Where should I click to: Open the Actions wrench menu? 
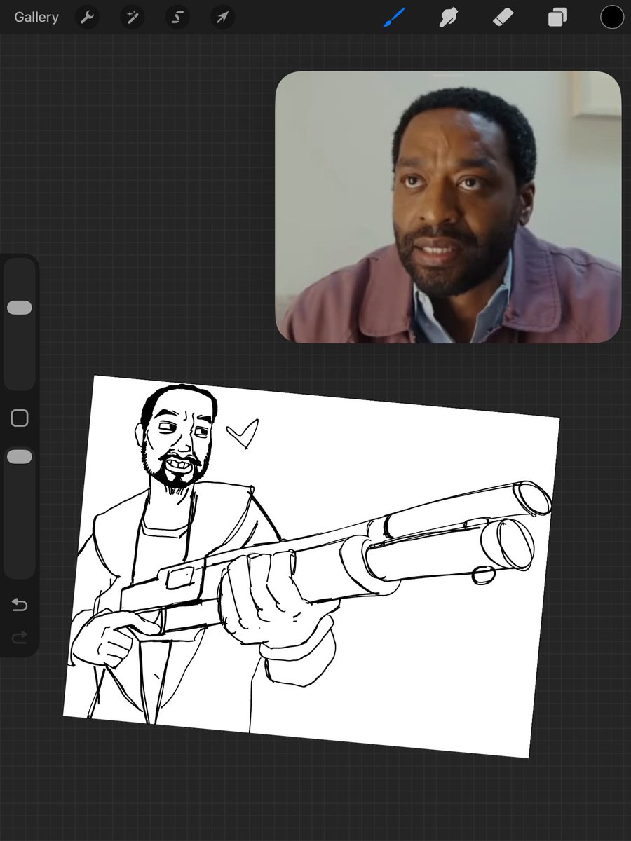click(x=87, y=18)
